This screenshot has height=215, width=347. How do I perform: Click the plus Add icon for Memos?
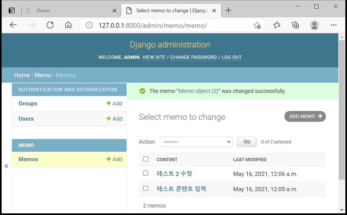click(x=108, y=159)
